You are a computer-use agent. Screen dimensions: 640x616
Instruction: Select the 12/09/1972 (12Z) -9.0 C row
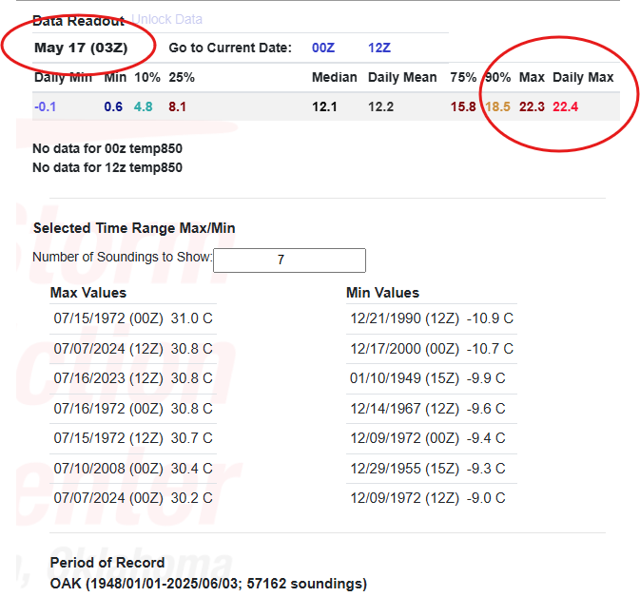coord(432,498)
